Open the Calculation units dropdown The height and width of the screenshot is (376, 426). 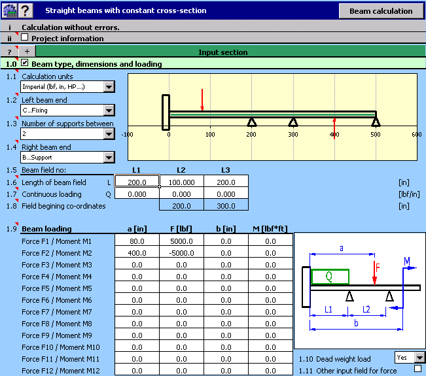(109, 87)
